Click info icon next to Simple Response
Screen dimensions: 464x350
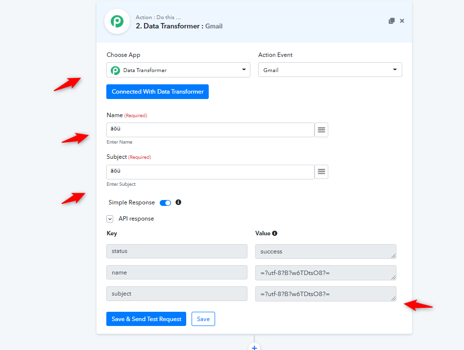click(178, 202)
